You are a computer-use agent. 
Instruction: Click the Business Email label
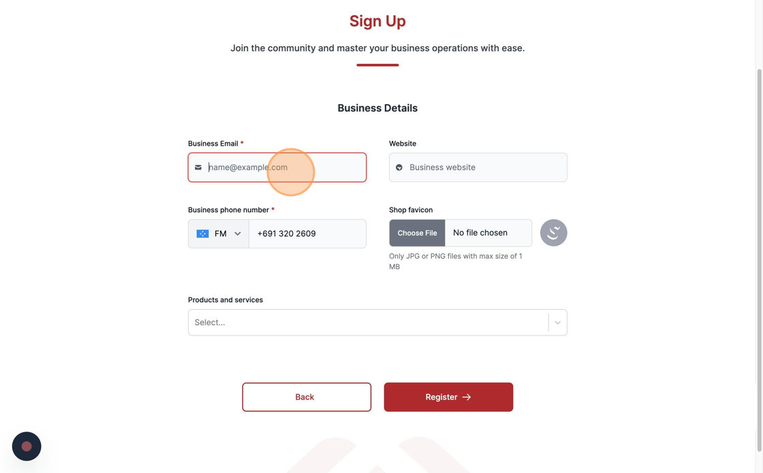[213, 144]
